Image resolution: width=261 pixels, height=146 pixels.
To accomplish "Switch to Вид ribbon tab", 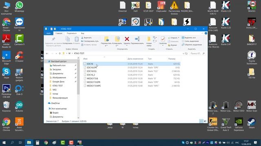I will click(x=82, y=33).
